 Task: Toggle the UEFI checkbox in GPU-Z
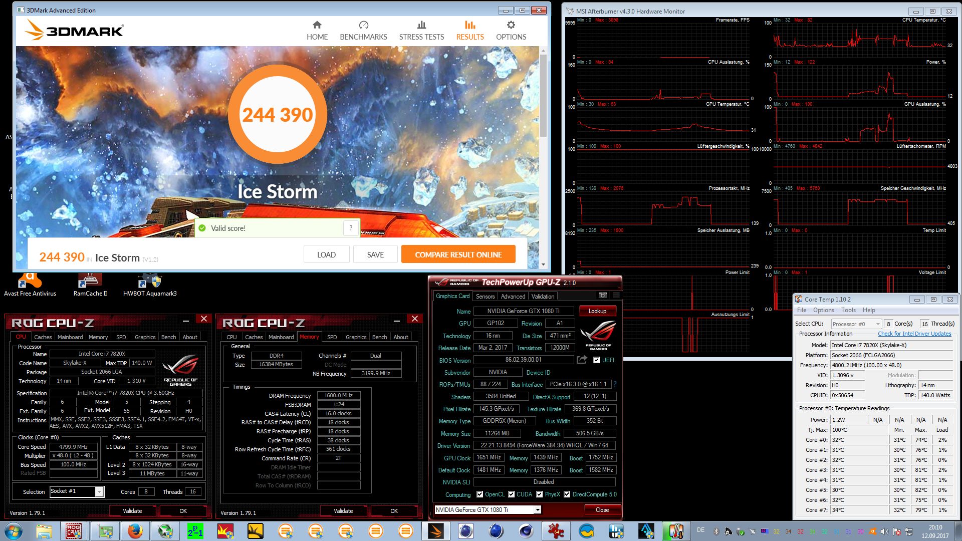596,360
